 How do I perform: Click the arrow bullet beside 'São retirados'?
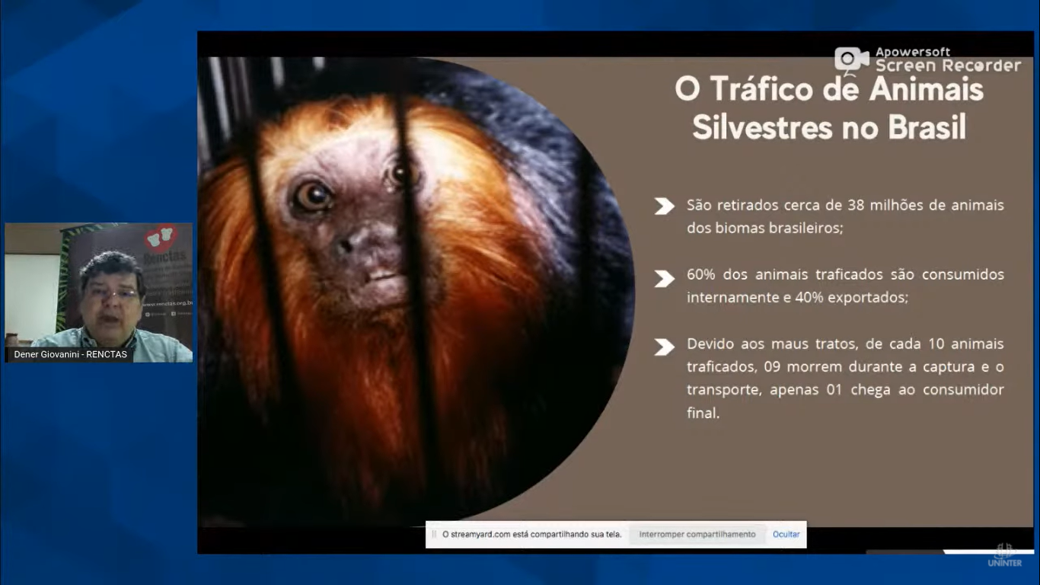(664, 206)
